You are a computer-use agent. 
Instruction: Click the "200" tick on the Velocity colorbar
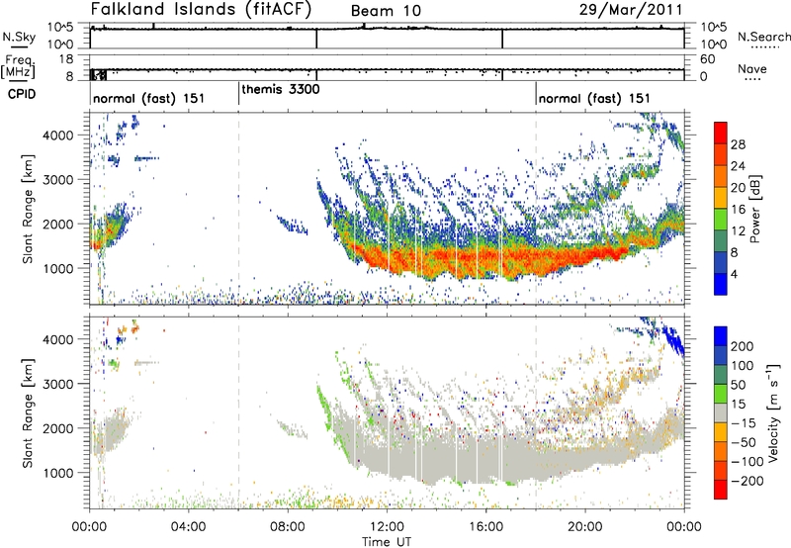[743, 346]
